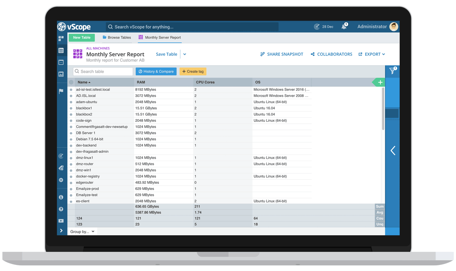The width and height of the screenshot is (456, 271).
Task: Switch to the Browse Tables tab
Action: [x=117, y=38]
